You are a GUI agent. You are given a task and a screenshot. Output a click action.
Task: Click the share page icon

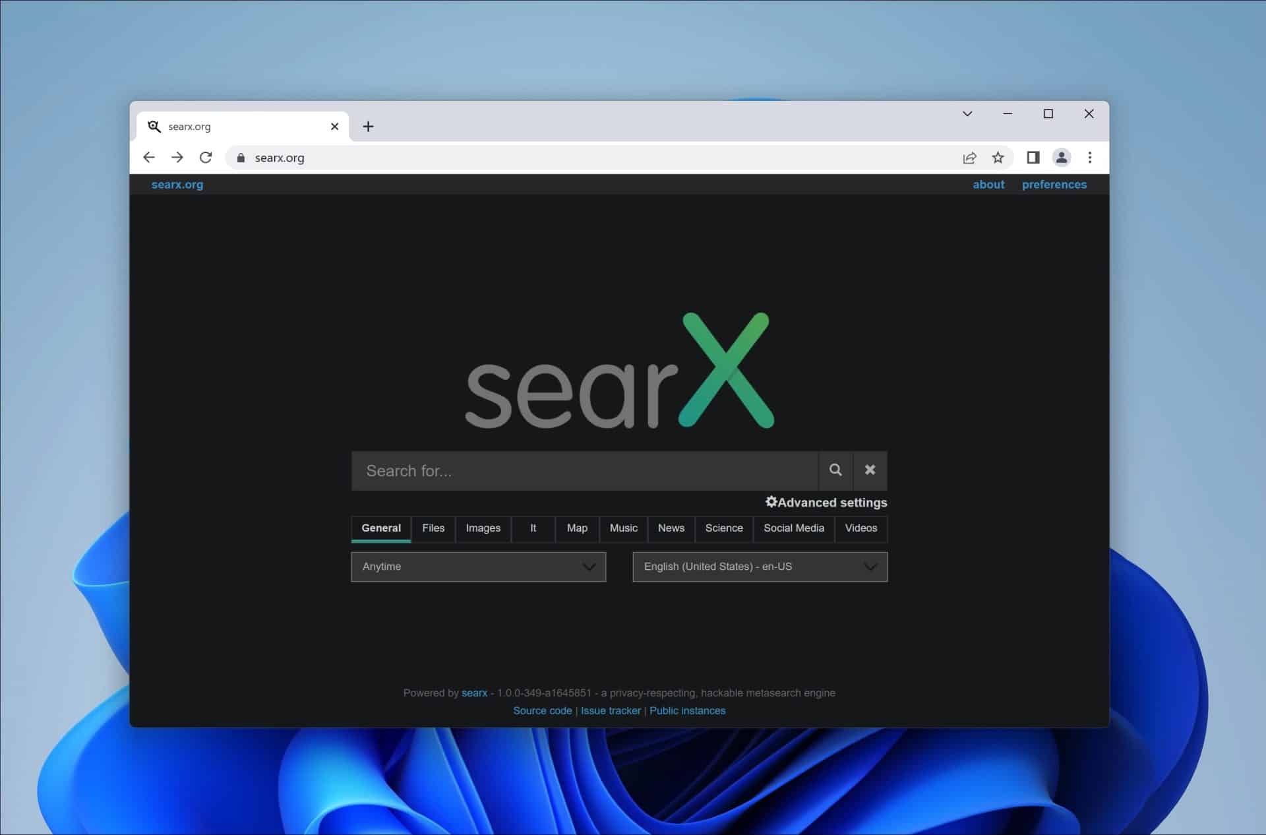point(969,158)
